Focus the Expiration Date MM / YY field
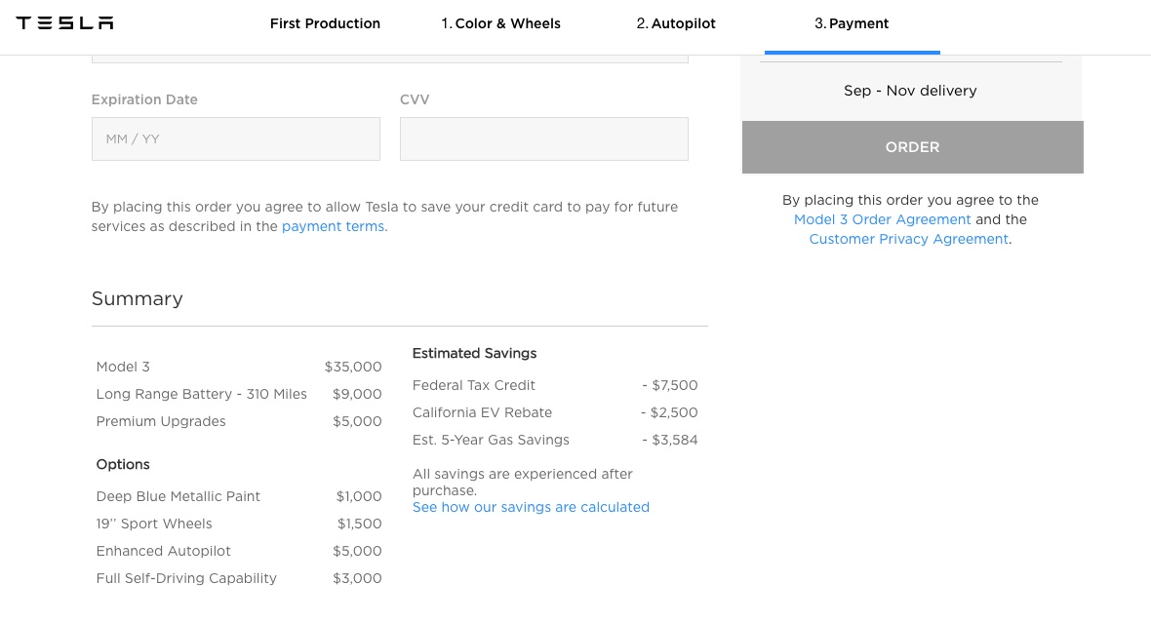The width and height of the screenshot is (1151, 621). point(236,138)
